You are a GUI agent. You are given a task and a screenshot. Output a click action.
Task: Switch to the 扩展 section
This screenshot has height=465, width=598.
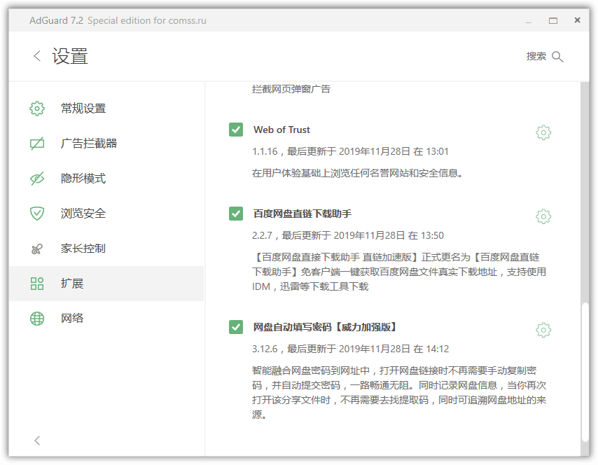(x=73, y=283)
